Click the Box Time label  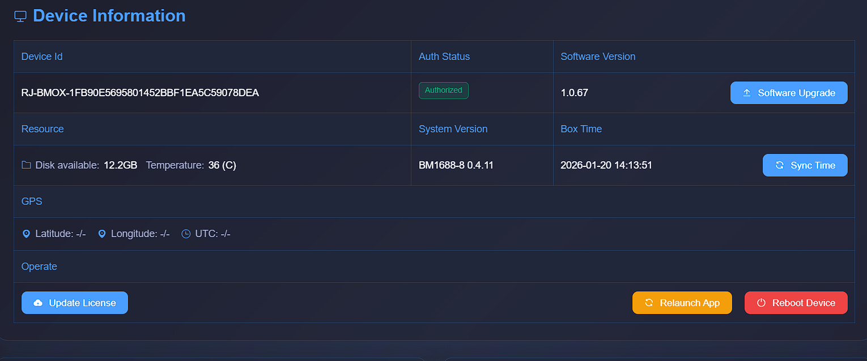click(x=581, y=129)
